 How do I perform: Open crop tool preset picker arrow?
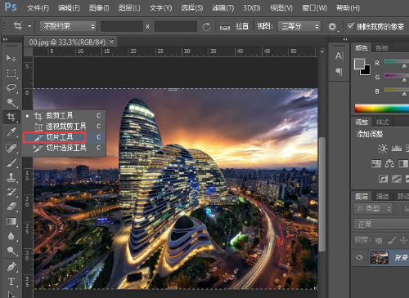(29, 26)
